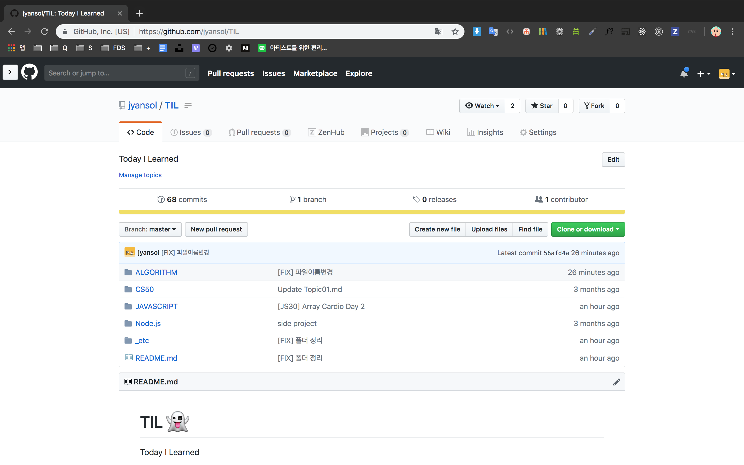Open global Pull requests in the header

coord(231,73)
